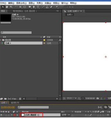Click the red label of 白色 固态层 1
111x118 pixels.
click(x=14, y=115)
